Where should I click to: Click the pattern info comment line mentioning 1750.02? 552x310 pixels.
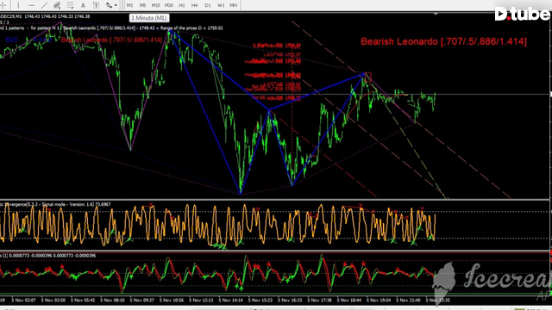pyautogui.click(x=111, y=28)
